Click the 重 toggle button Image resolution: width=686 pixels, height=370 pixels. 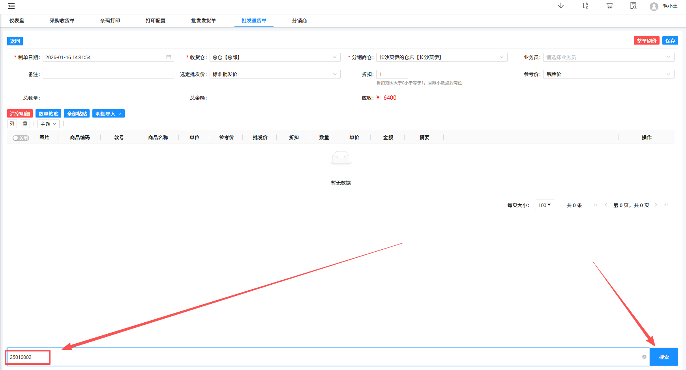point(25,123)
